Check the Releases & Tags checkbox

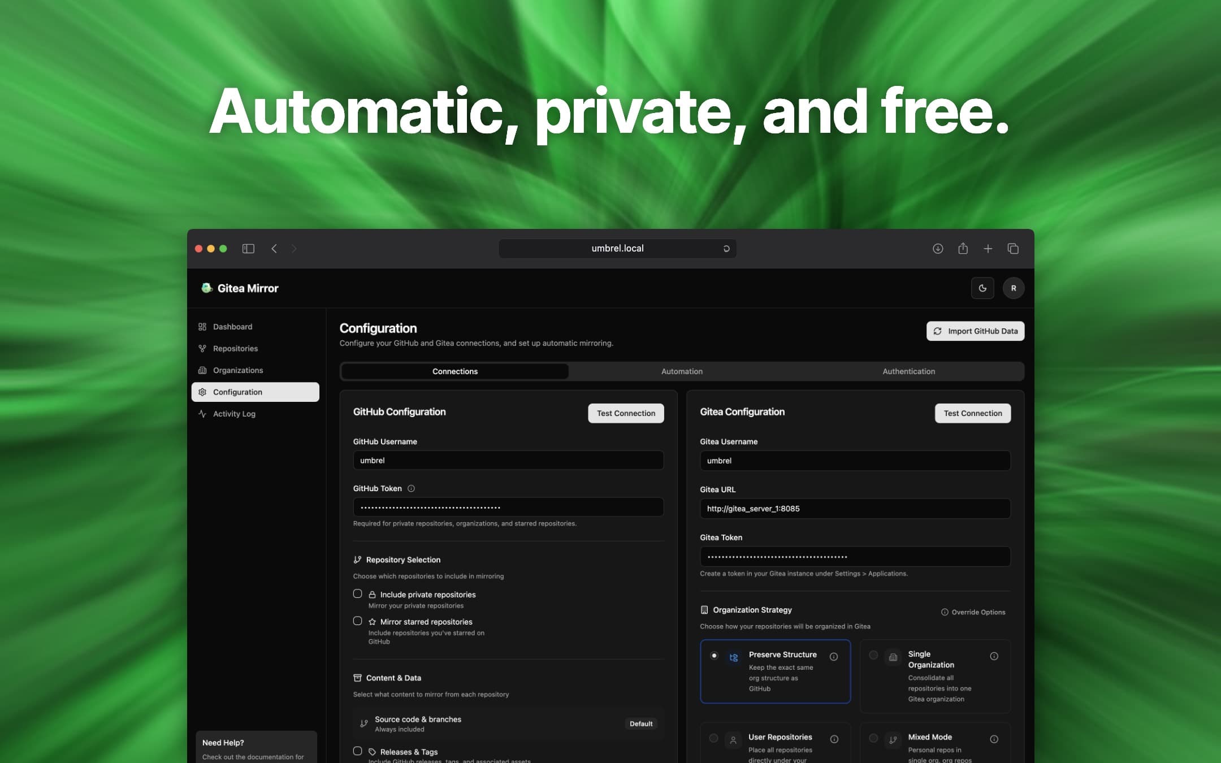point(357,751)
